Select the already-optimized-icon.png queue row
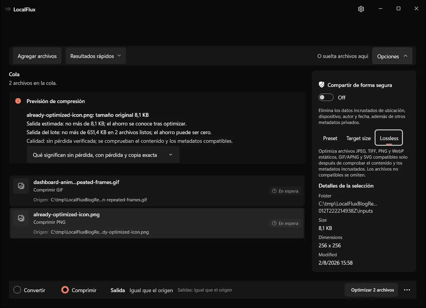The height and width of the screenshot is (308, 426). [157, 223]
